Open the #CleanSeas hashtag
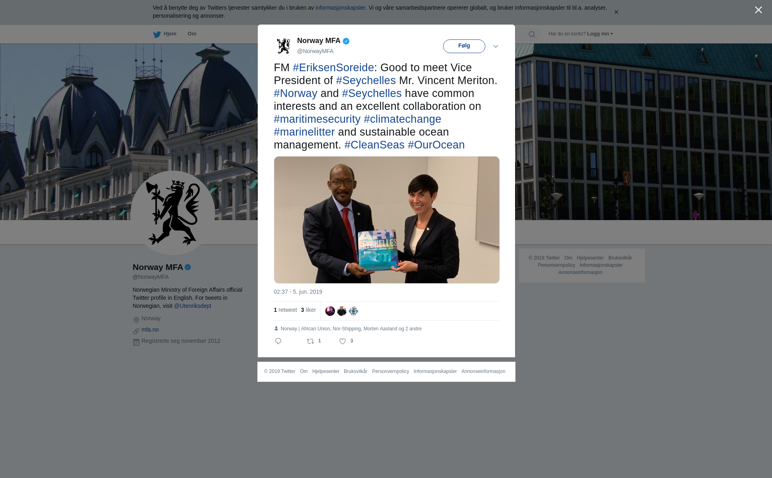772x478 pixels. click(374, 145)
